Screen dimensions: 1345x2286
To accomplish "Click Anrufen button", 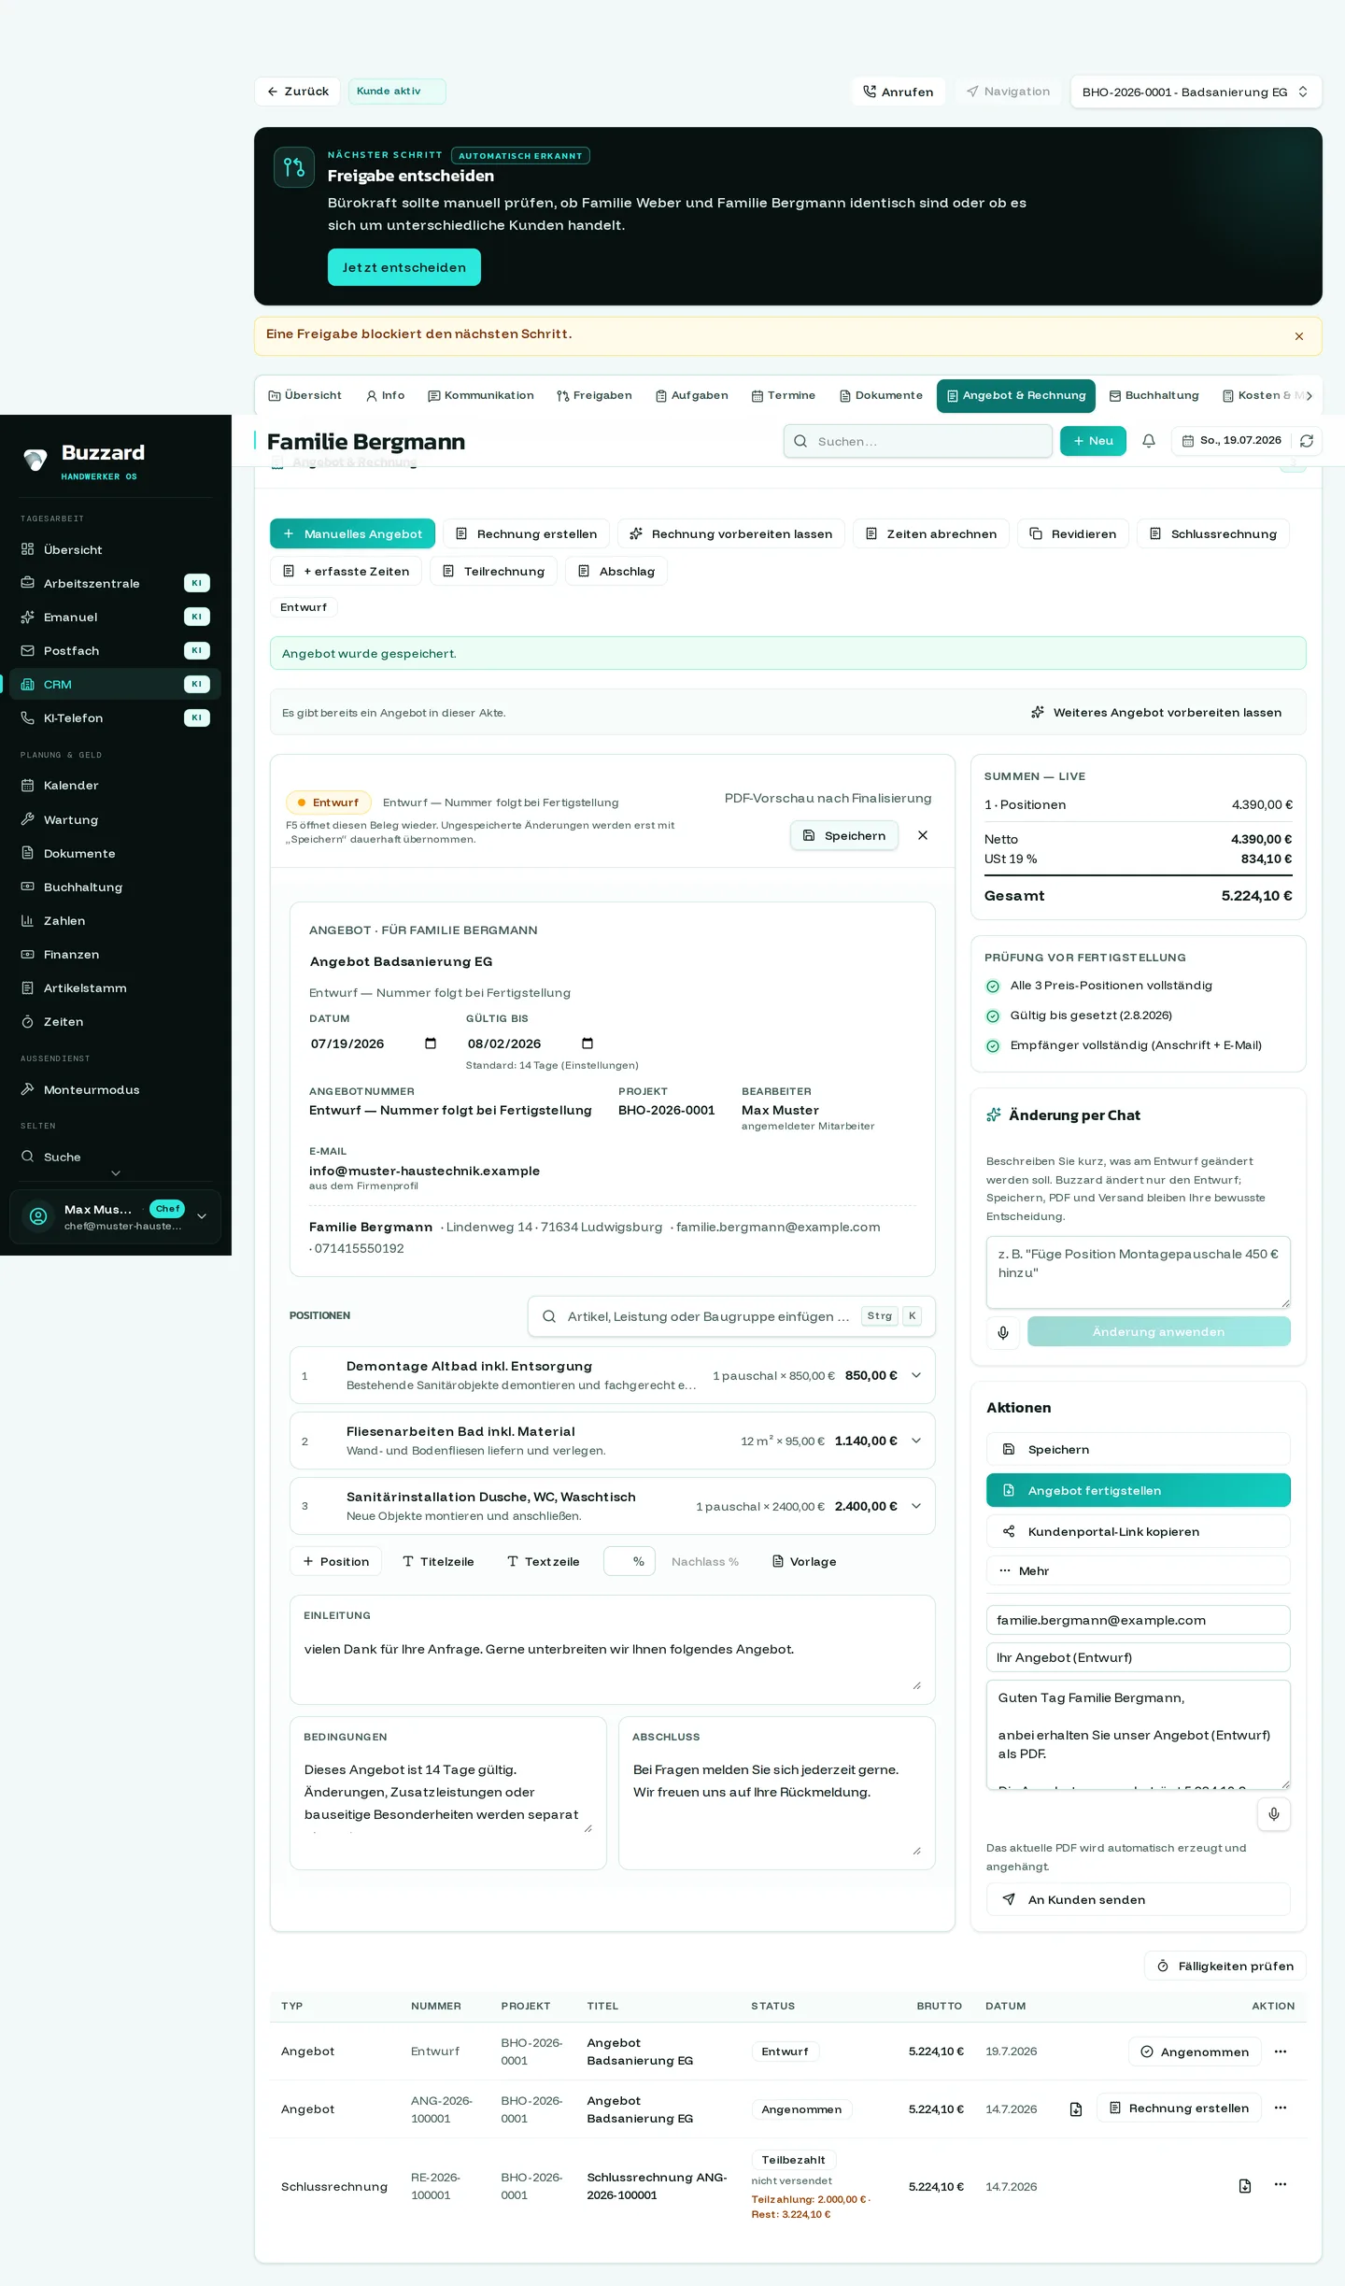I will 899,92.
